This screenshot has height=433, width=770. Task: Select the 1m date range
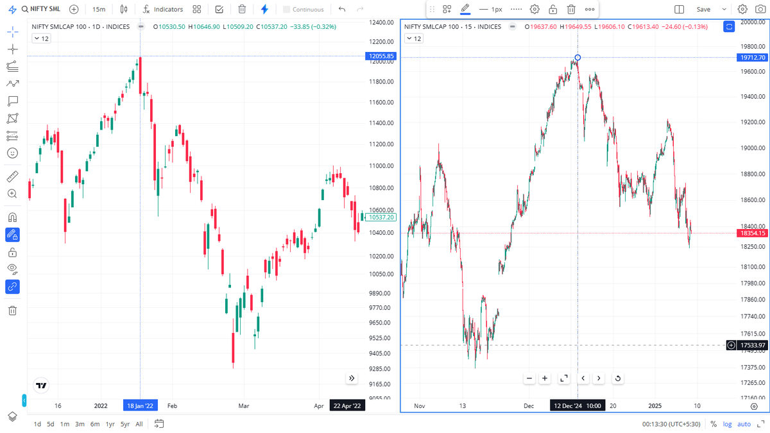65,424
